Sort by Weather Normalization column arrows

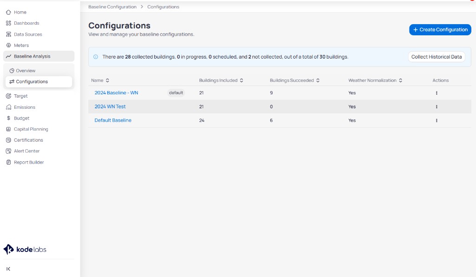tap(400, 80)
